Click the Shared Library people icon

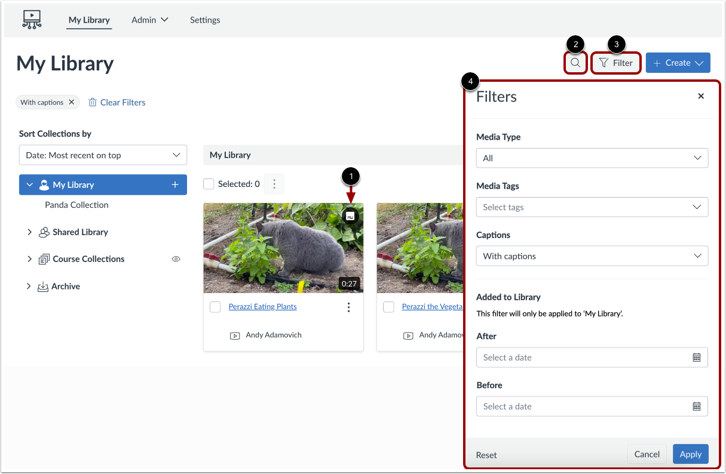tap(44, 232)
